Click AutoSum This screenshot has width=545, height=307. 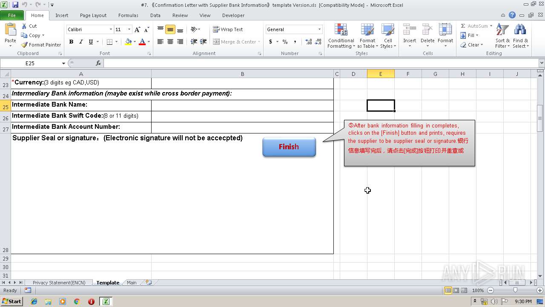click(474, 26)
